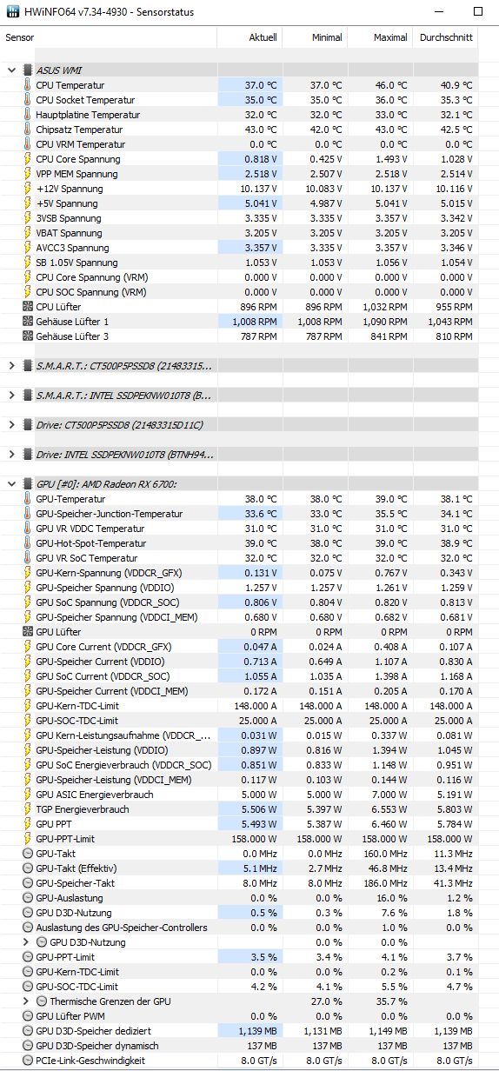The width and height of the screenshot is (499, 1071).
Task: Select the SB 1.05V Spannung row
Action: tap(239, 263)
